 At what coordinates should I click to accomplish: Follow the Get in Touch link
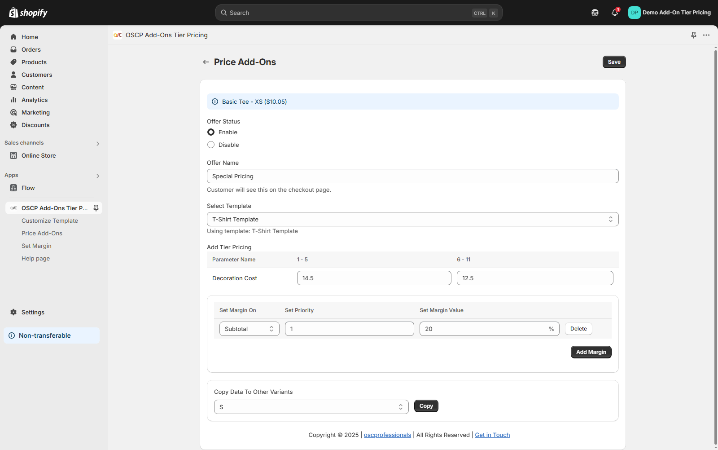(x=492, y=435)
